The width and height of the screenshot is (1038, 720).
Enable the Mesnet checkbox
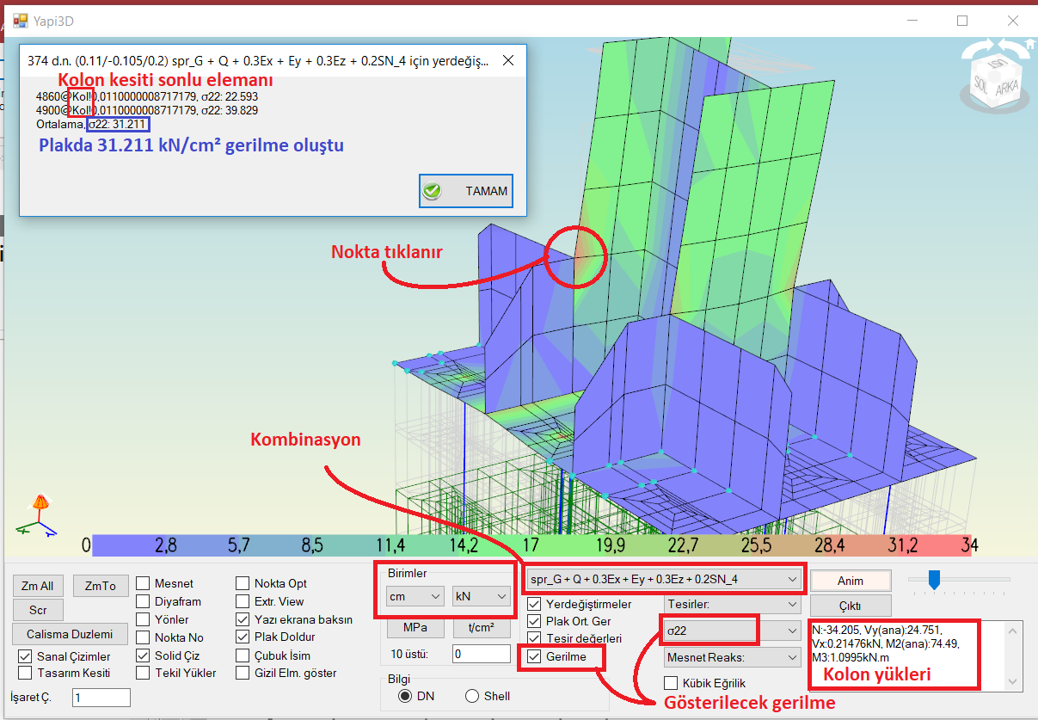[x=143, y=583]
